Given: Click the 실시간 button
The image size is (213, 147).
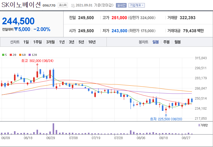Looking at the screenshot, I should click(121, 5).
